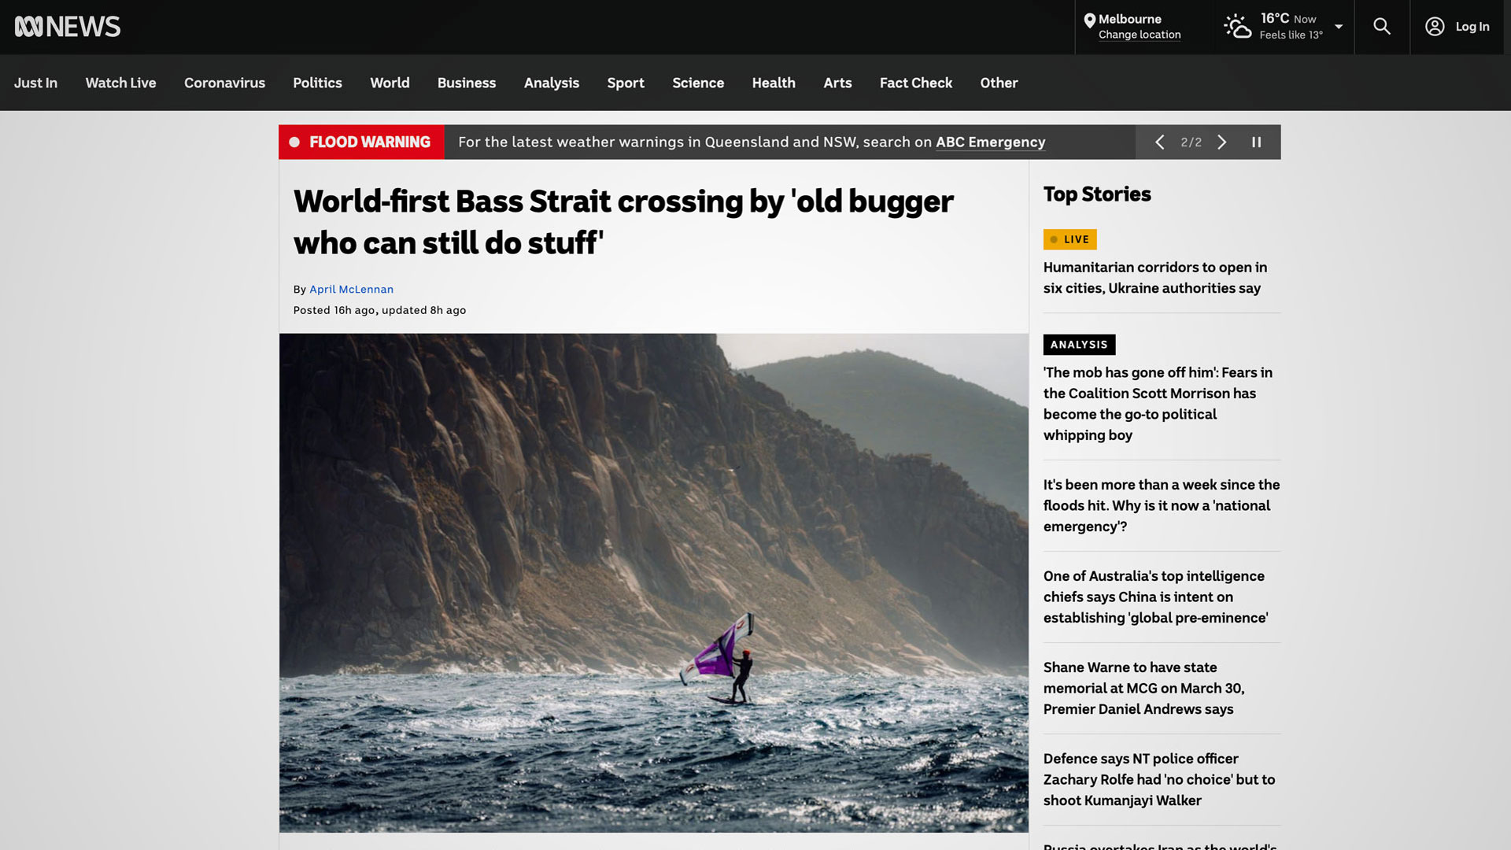Viewport: 1511px width, 850px height.
Task: Open the ABC News logo homepage
Action: [x=68, y=27]
